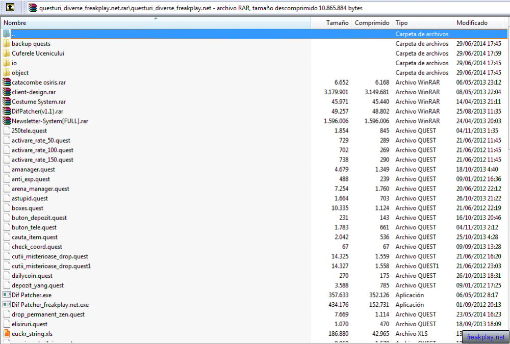
Task: Select the activare_rate_150.quest file name
Action: [43, 160]
